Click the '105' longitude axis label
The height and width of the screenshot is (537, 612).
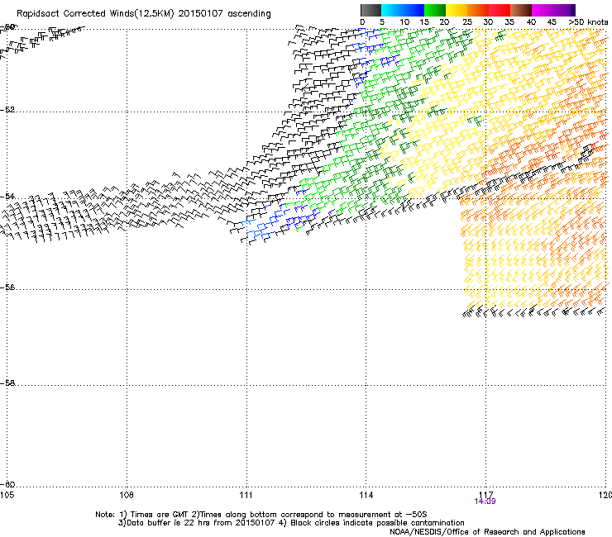click(x=7, y=495)
